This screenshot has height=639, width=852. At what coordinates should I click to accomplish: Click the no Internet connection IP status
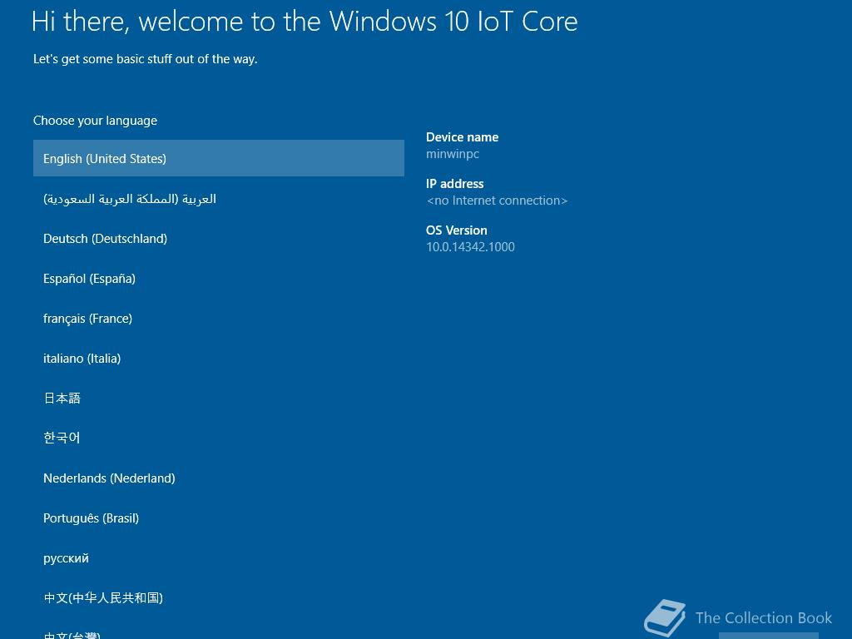(498, 201)
